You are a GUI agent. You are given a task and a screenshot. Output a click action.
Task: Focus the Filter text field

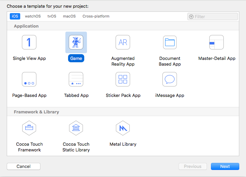[x=213, y=16]
